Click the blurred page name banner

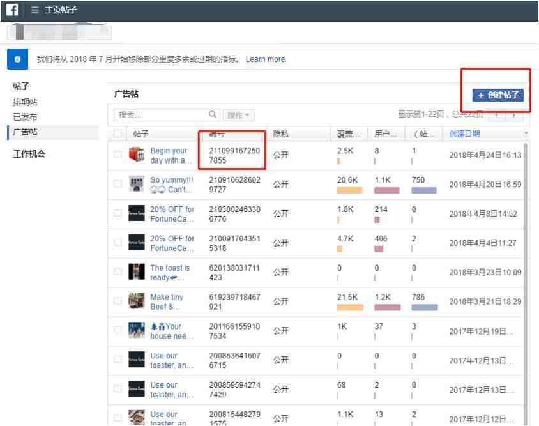(x=60, y=32)
